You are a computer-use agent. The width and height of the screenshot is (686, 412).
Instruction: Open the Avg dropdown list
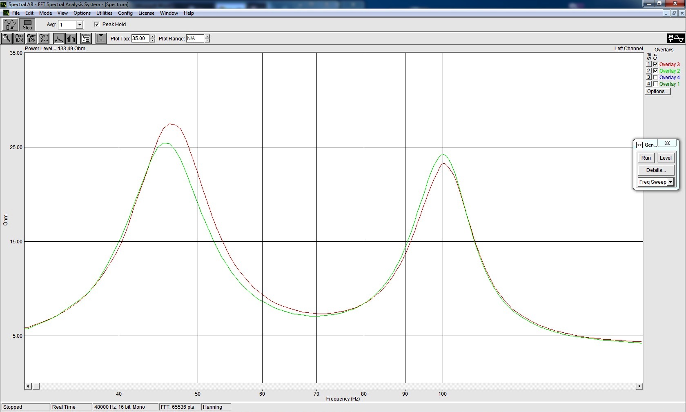coord(80,25)
